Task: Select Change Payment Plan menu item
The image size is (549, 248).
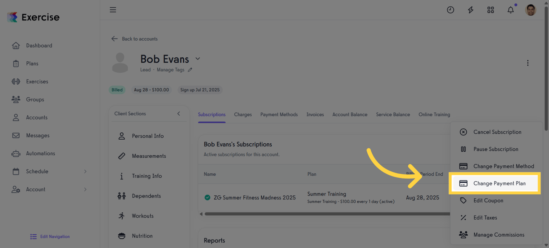Action: click(x=495, y=183)
